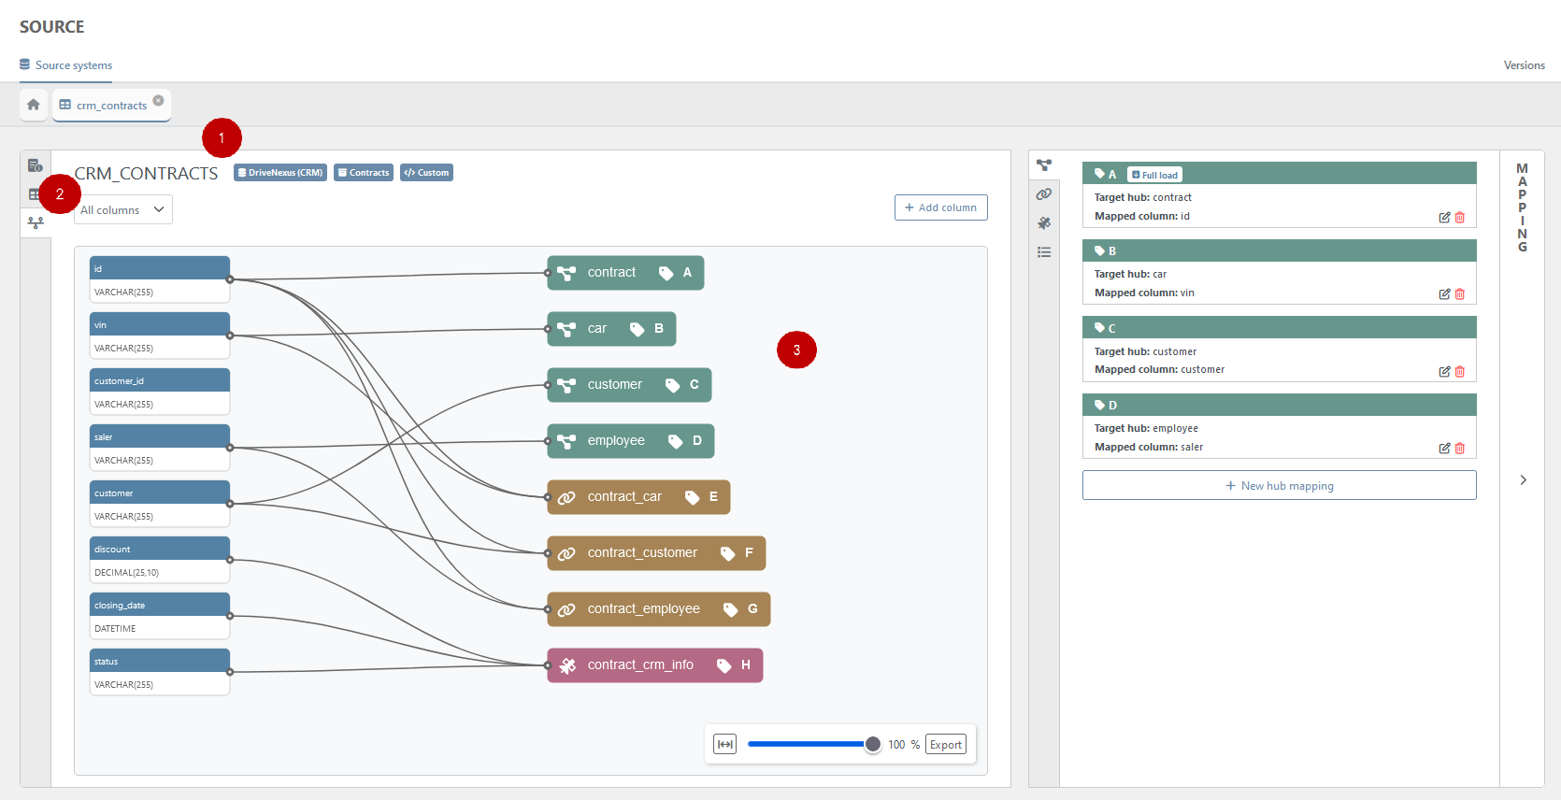Open the Versions link

pos(1524,65)
